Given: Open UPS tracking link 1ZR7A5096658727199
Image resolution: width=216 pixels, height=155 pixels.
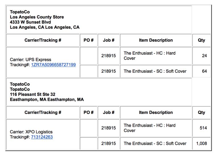Looking at the screenshot, I should coord(53,65).
